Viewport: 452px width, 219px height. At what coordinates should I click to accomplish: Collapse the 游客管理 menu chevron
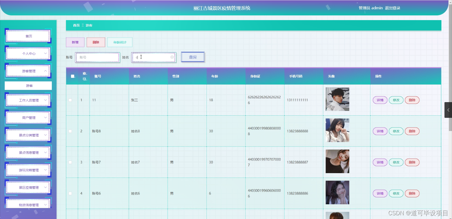(x=46, y=71)
